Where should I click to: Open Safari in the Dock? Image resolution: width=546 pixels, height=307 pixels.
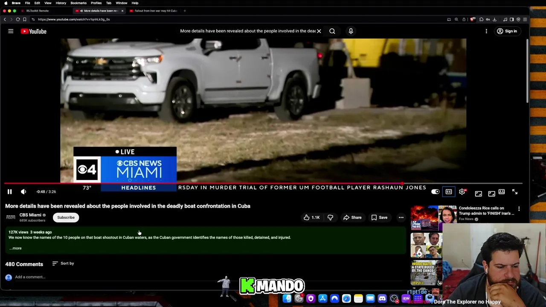(x=346, y=298)
